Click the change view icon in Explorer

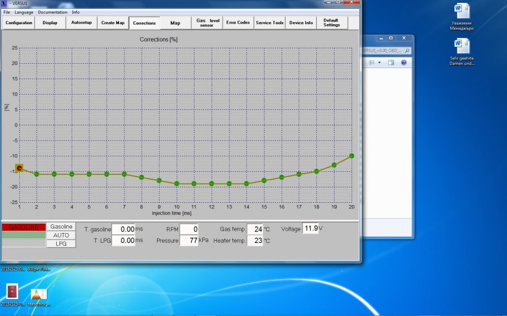pyautogui.click(x=371, y=63)
